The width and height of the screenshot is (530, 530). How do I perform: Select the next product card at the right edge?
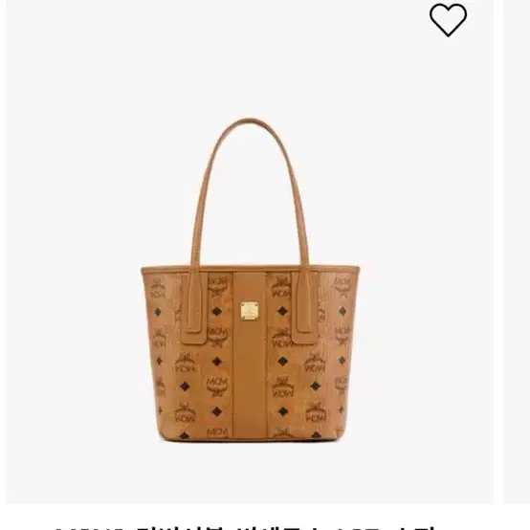[x=518, y=252]
